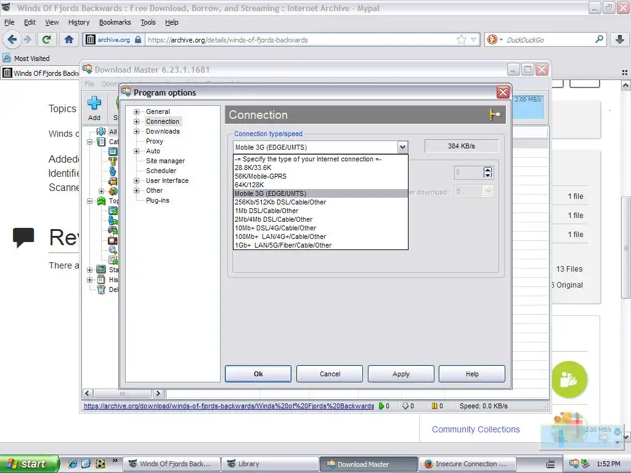Switch to Insecure Connection taskbar window
The image size is (631, 473).
click(467, 464)
